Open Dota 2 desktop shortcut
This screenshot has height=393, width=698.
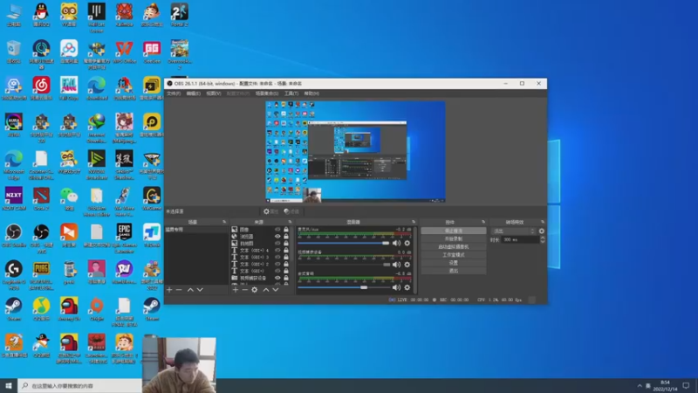click(x=41, y=199)
